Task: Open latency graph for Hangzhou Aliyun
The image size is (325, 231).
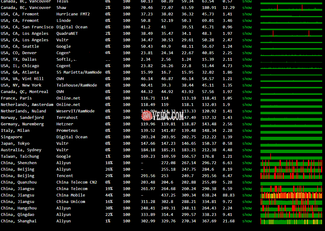Action: tap(291, 208)
